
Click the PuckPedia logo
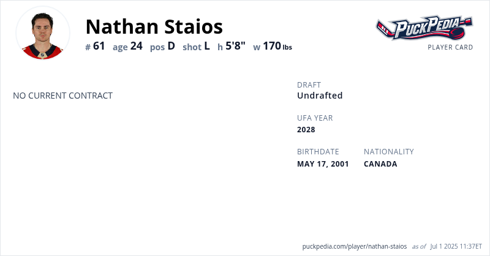424,28
